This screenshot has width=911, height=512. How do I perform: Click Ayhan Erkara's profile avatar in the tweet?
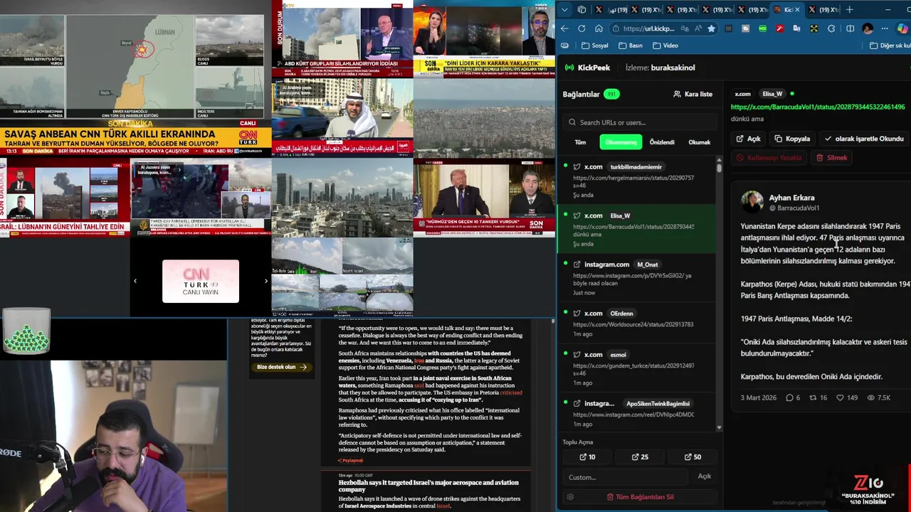(752, 202)
